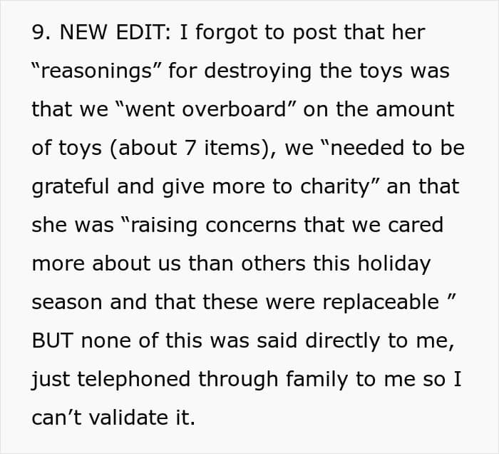Image resolution: width=499 pixels, height=454 pixels.
Task: Click the word "holiday"
Action: point(395,263)
